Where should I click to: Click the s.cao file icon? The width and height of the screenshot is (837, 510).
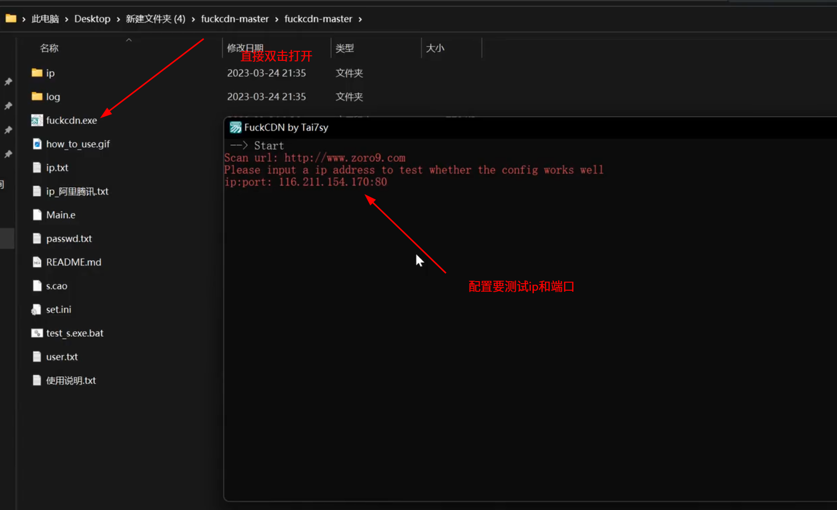37,286
